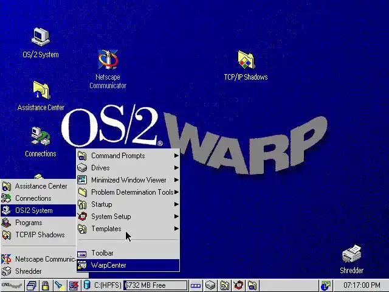Click the C:(HPFS) drive label
Screen dimensions: 389x292
coord(108,285)
